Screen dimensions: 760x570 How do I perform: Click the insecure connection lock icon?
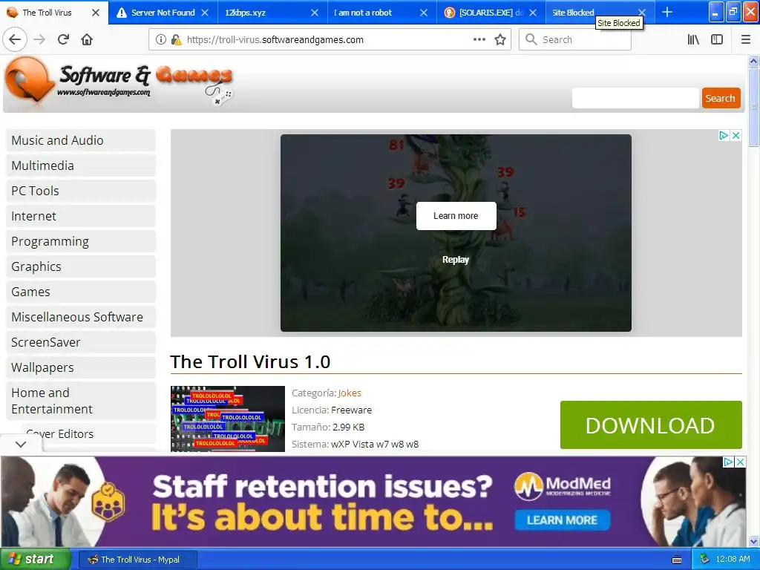coord(176,40)
